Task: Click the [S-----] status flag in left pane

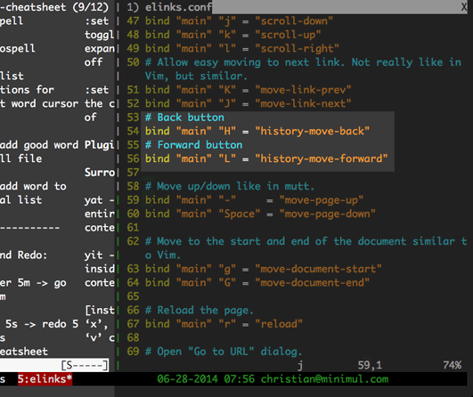Action: pyautogui.click(x=85, y=365)
